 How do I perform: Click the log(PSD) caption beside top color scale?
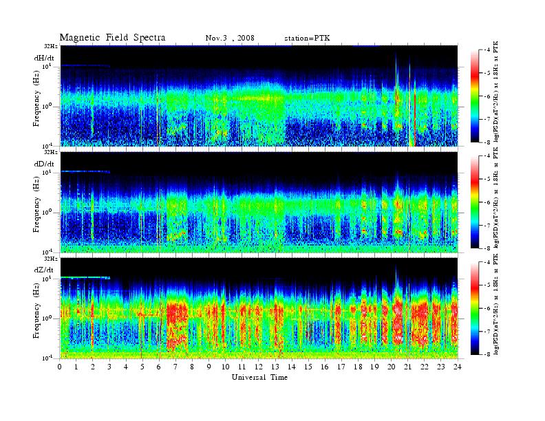tap(496, 92)
